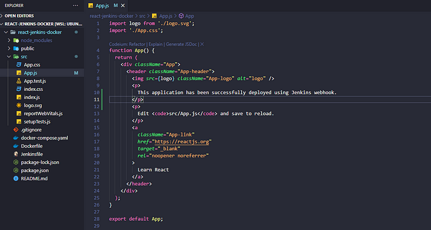The image size is (431, 230).
Task: Click line number 11 in gutter
Action: click(x=97, y=100)
